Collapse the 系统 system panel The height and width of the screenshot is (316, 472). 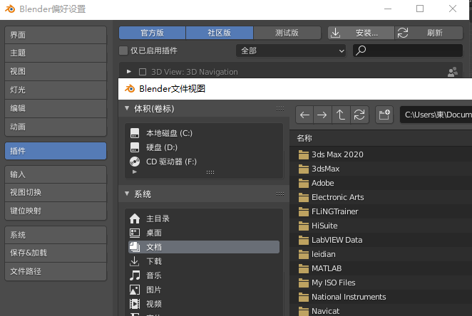coord(127,194)
